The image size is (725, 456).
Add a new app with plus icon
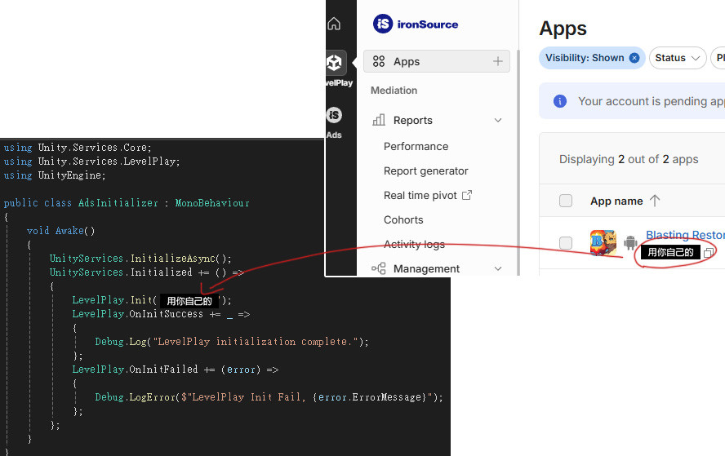tap(497, 61)
